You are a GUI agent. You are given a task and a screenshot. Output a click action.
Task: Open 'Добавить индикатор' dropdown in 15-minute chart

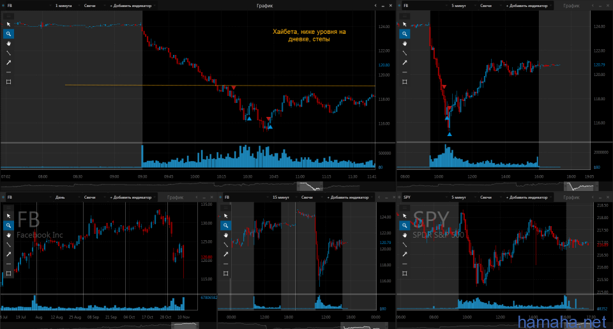tap(349, 197)
